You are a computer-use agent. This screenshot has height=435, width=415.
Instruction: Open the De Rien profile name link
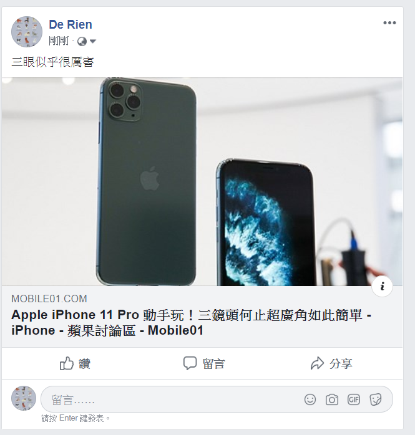[x=71, y=24]
